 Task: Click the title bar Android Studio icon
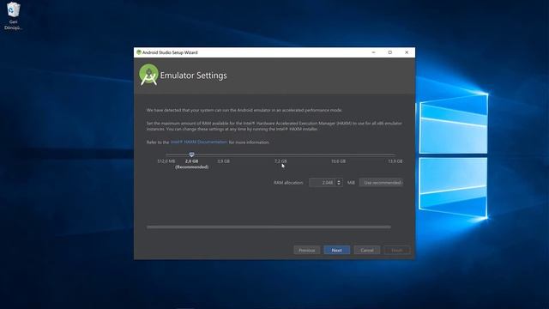pyautogui.click(x=139, y=52)
